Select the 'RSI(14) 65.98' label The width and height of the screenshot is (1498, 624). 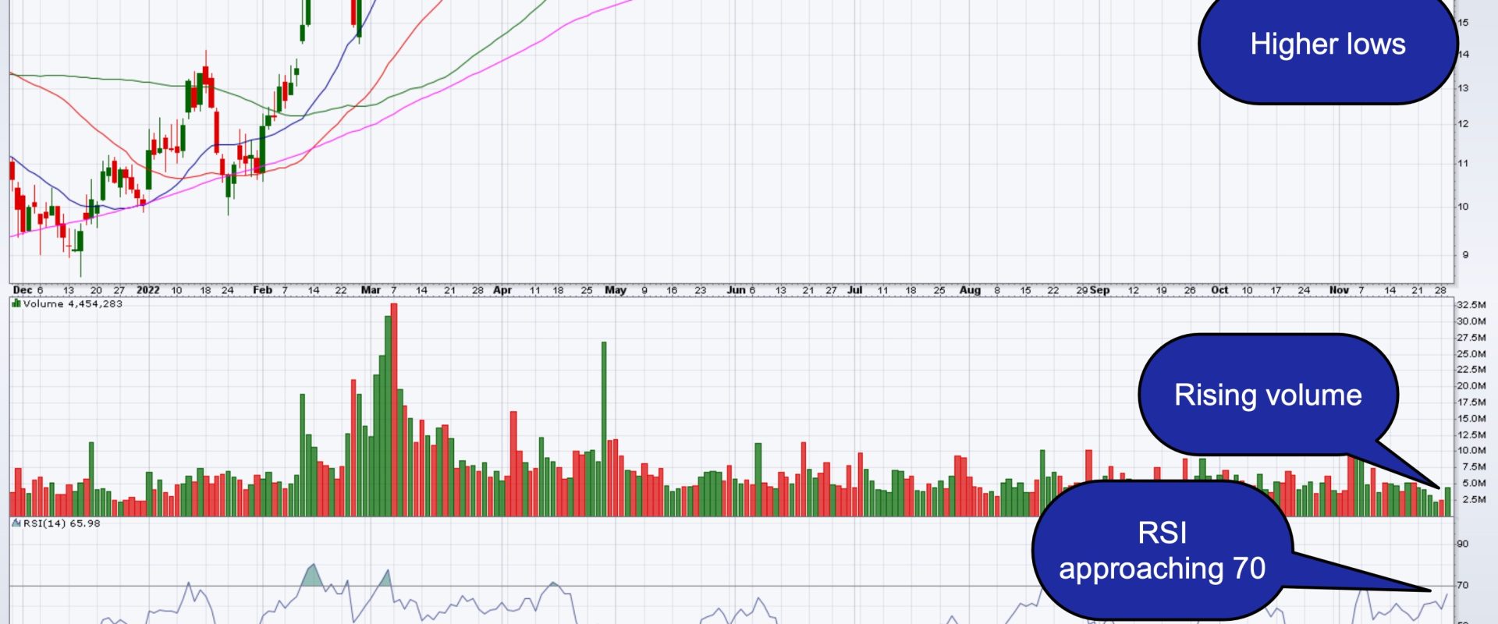click(x=62, y=523)
